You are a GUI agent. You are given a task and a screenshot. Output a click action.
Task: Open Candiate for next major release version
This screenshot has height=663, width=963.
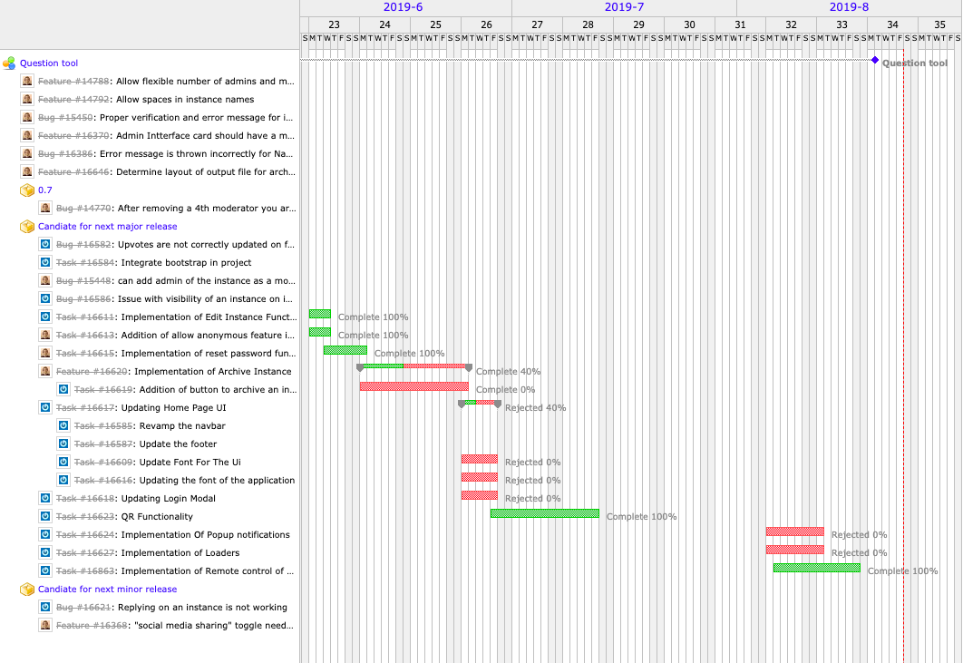point(107,227)
